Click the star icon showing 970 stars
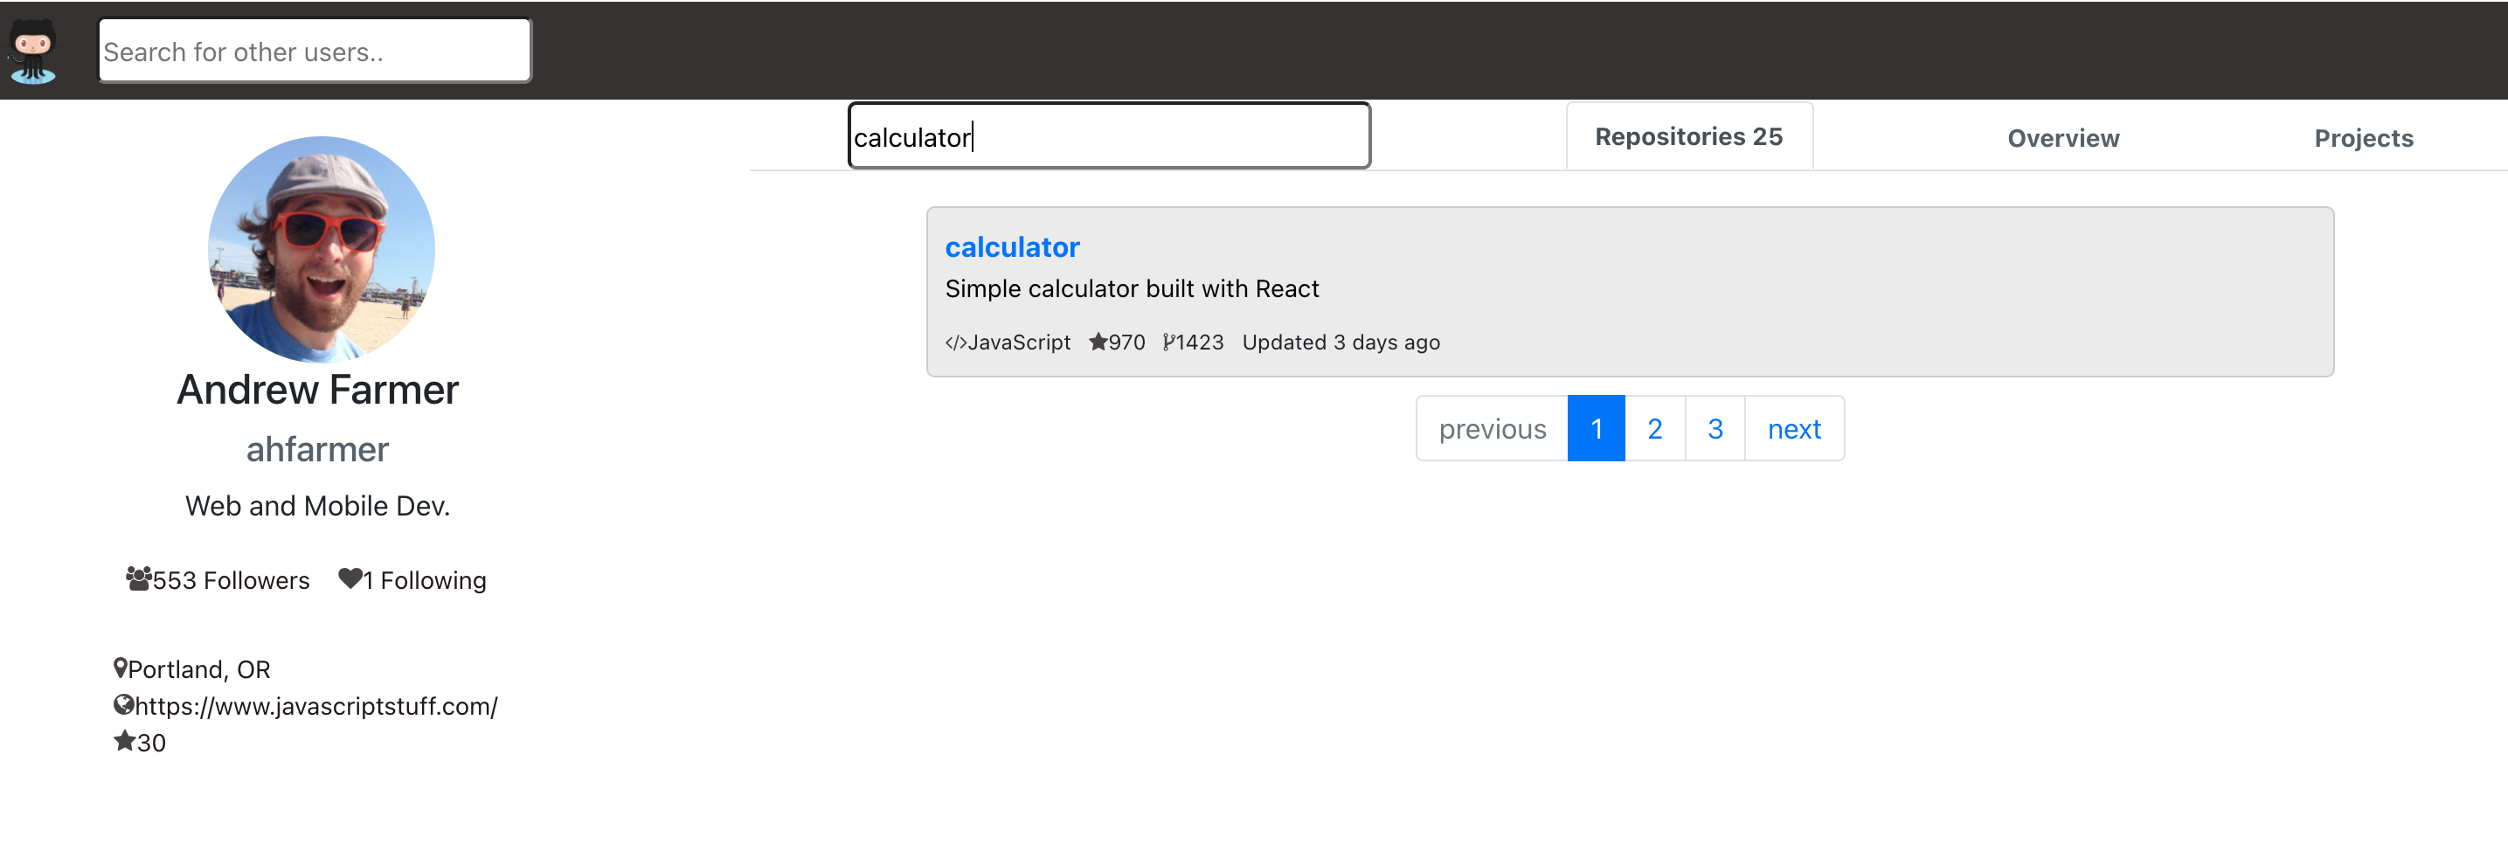2508x865 pixels. [x=1098, y=342]
